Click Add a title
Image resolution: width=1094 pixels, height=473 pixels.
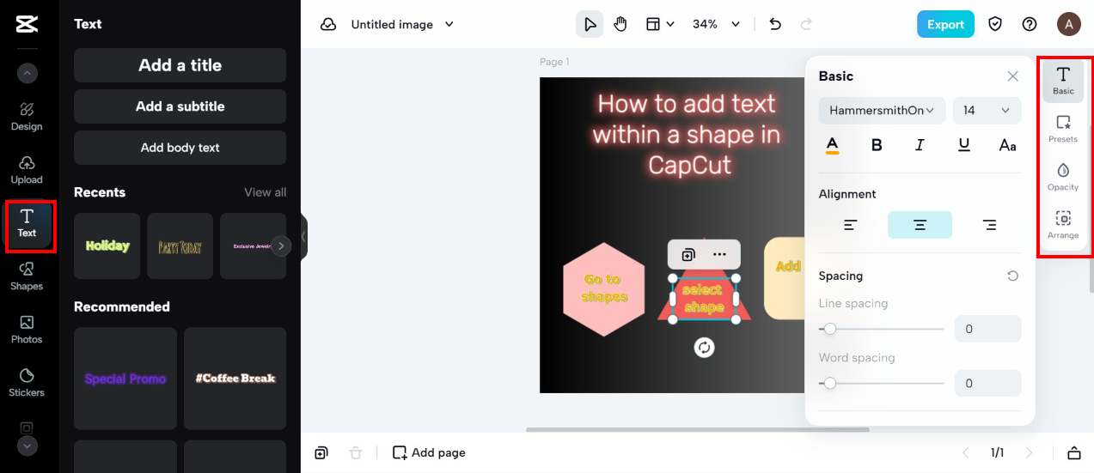(x=180, y=65)
